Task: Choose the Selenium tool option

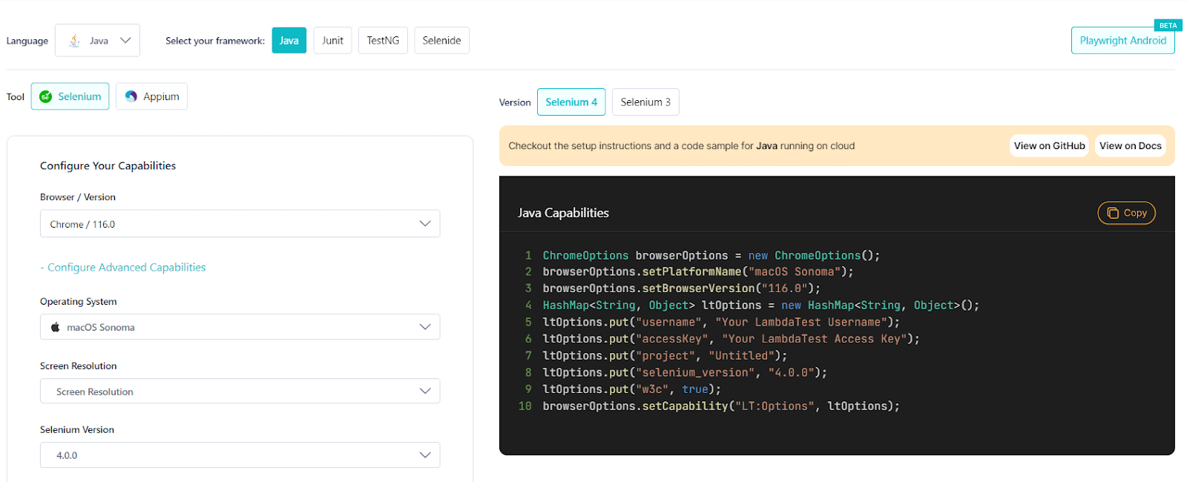Action: 70,96
